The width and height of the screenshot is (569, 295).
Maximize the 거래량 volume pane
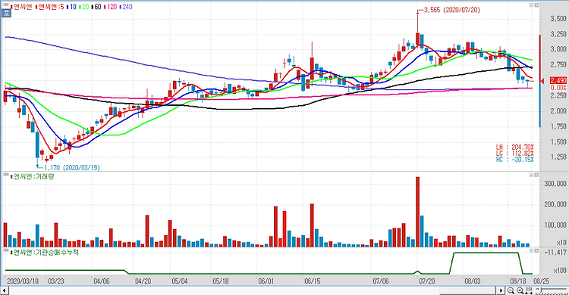click(531, 175)
